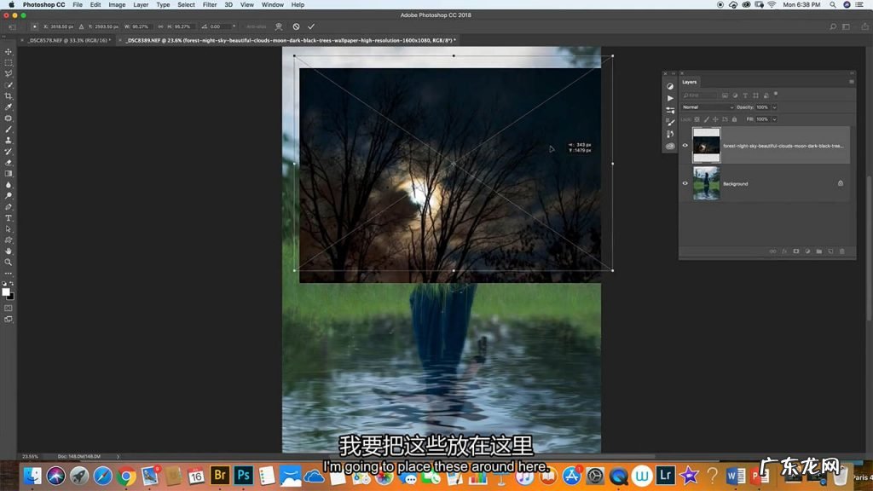Screen dimensions: 873x491
Task: Select the Horizontal Type tool
Action: click(9, 217)
